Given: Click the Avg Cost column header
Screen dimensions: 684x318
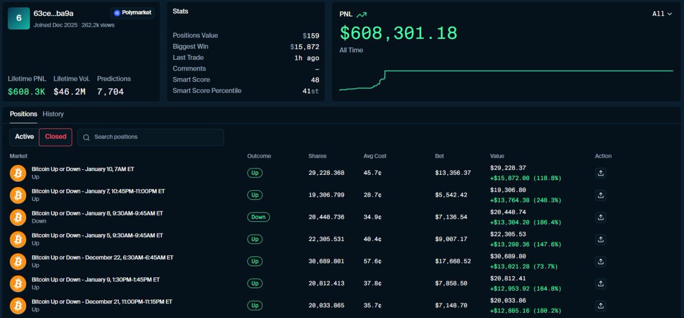Looking at the screenshot, I should [x=375, y=156].
